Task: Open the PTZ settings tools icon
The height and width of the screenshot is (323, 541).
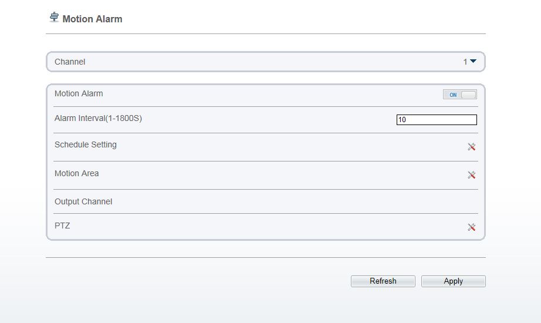Action: tap(471, 227)
